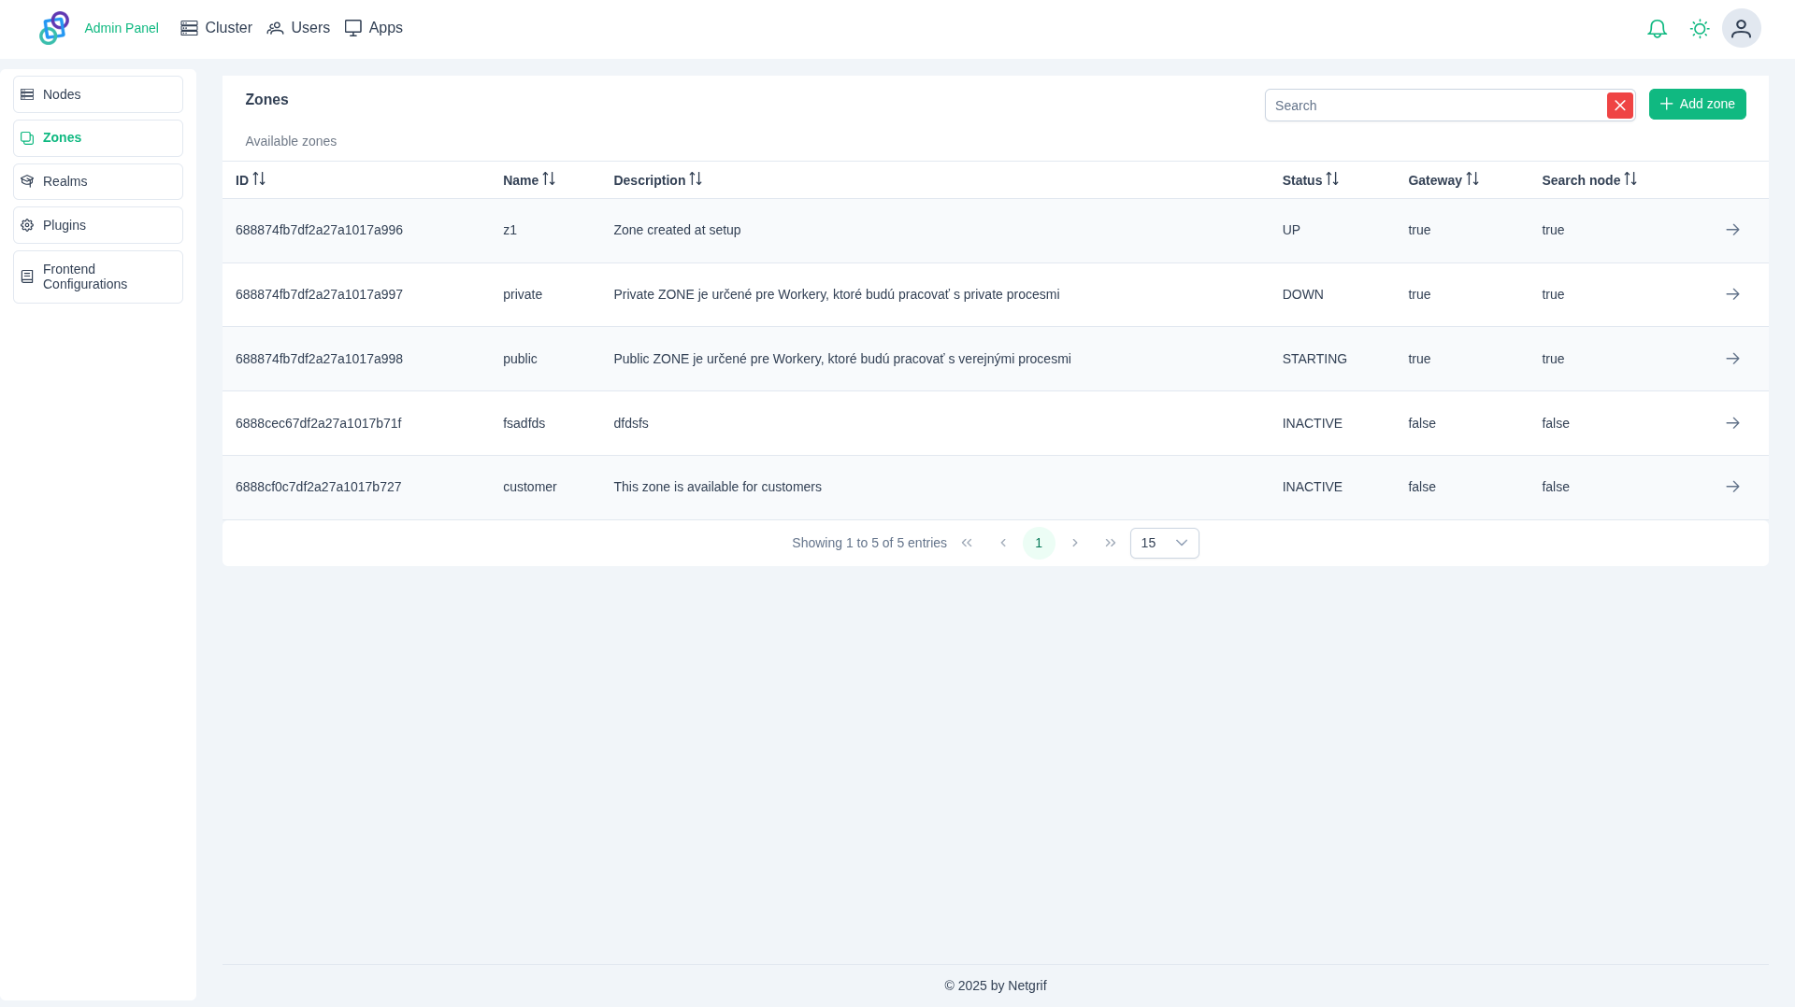Toggle the light/dark theme sun icon
The width and height of the screenshot is (1795, 1007).
coord(1700,29)
